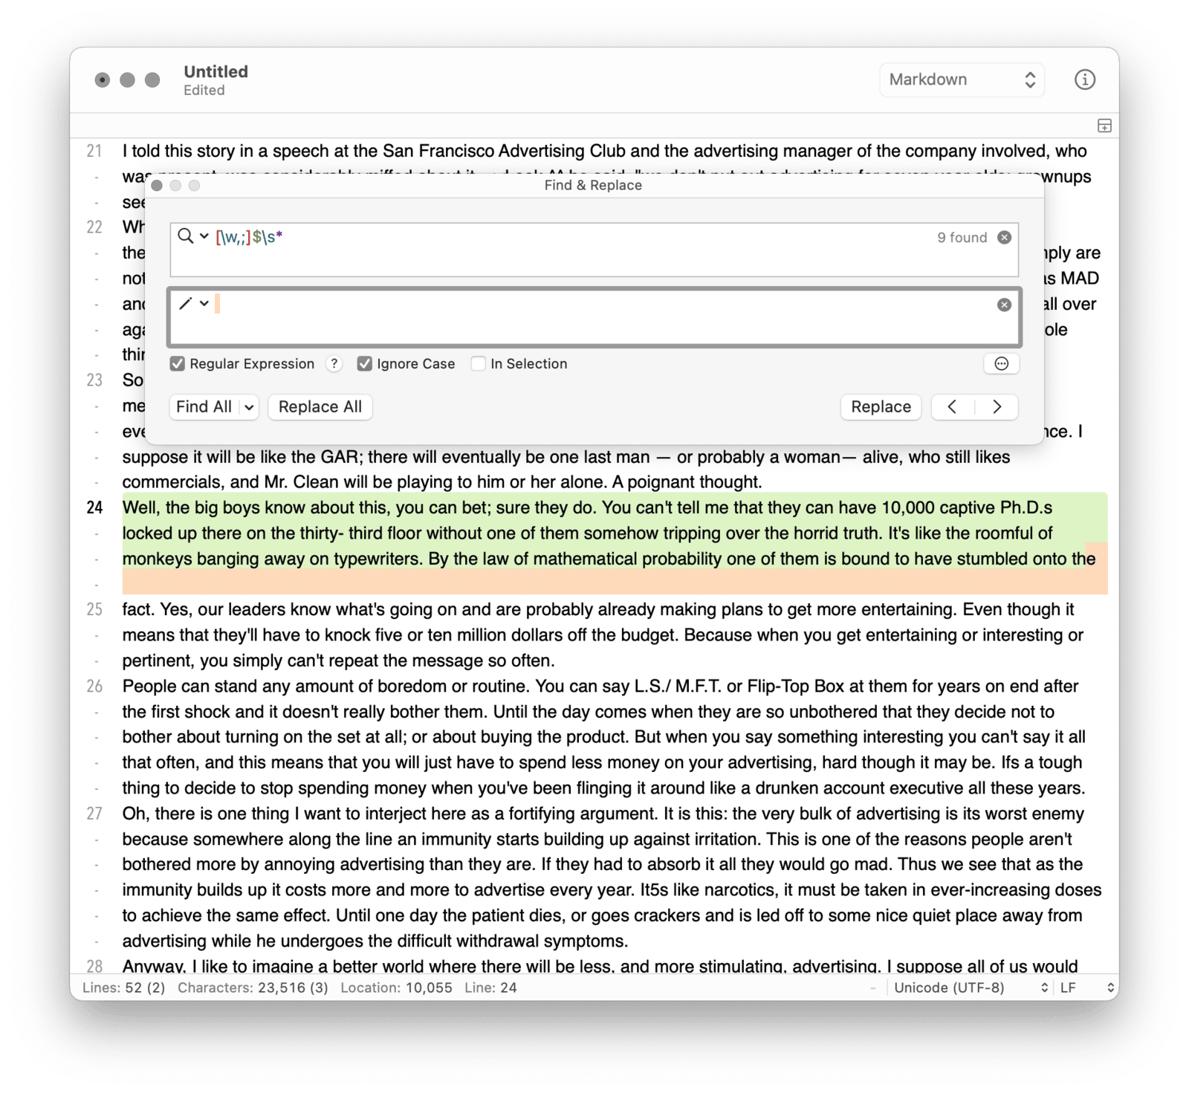Viewport: 1189px width, 1093px height.
Task: Go to previous match
Action: coord(953,406)
